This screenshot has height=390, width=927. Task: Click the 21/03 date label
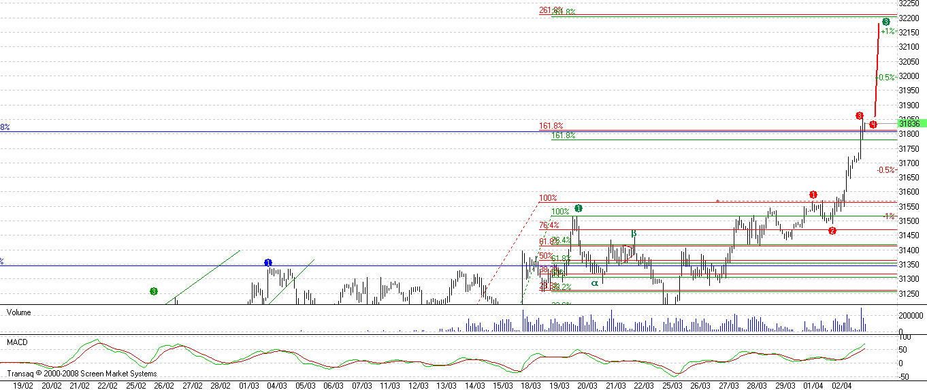[x=615, y=385]
